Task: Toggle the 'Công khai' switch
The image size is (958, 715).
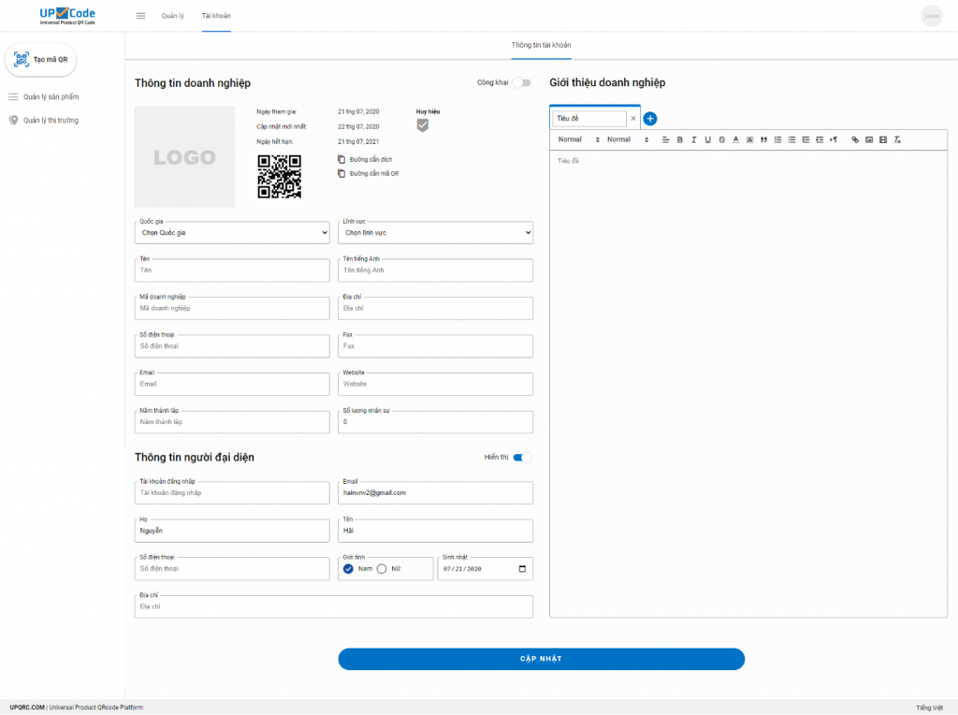Action: point(521,82)
